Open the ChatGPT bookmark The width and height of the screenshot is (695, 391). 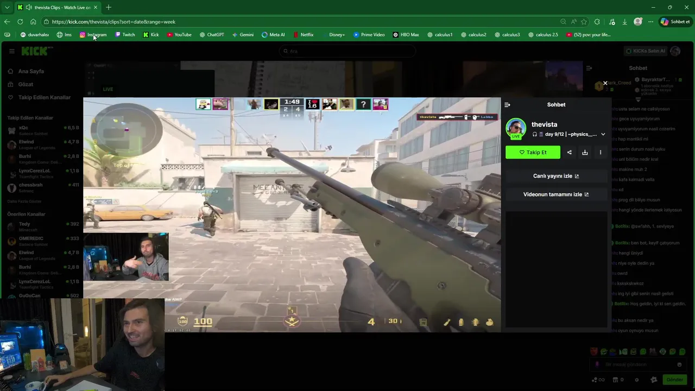point(212,35)
